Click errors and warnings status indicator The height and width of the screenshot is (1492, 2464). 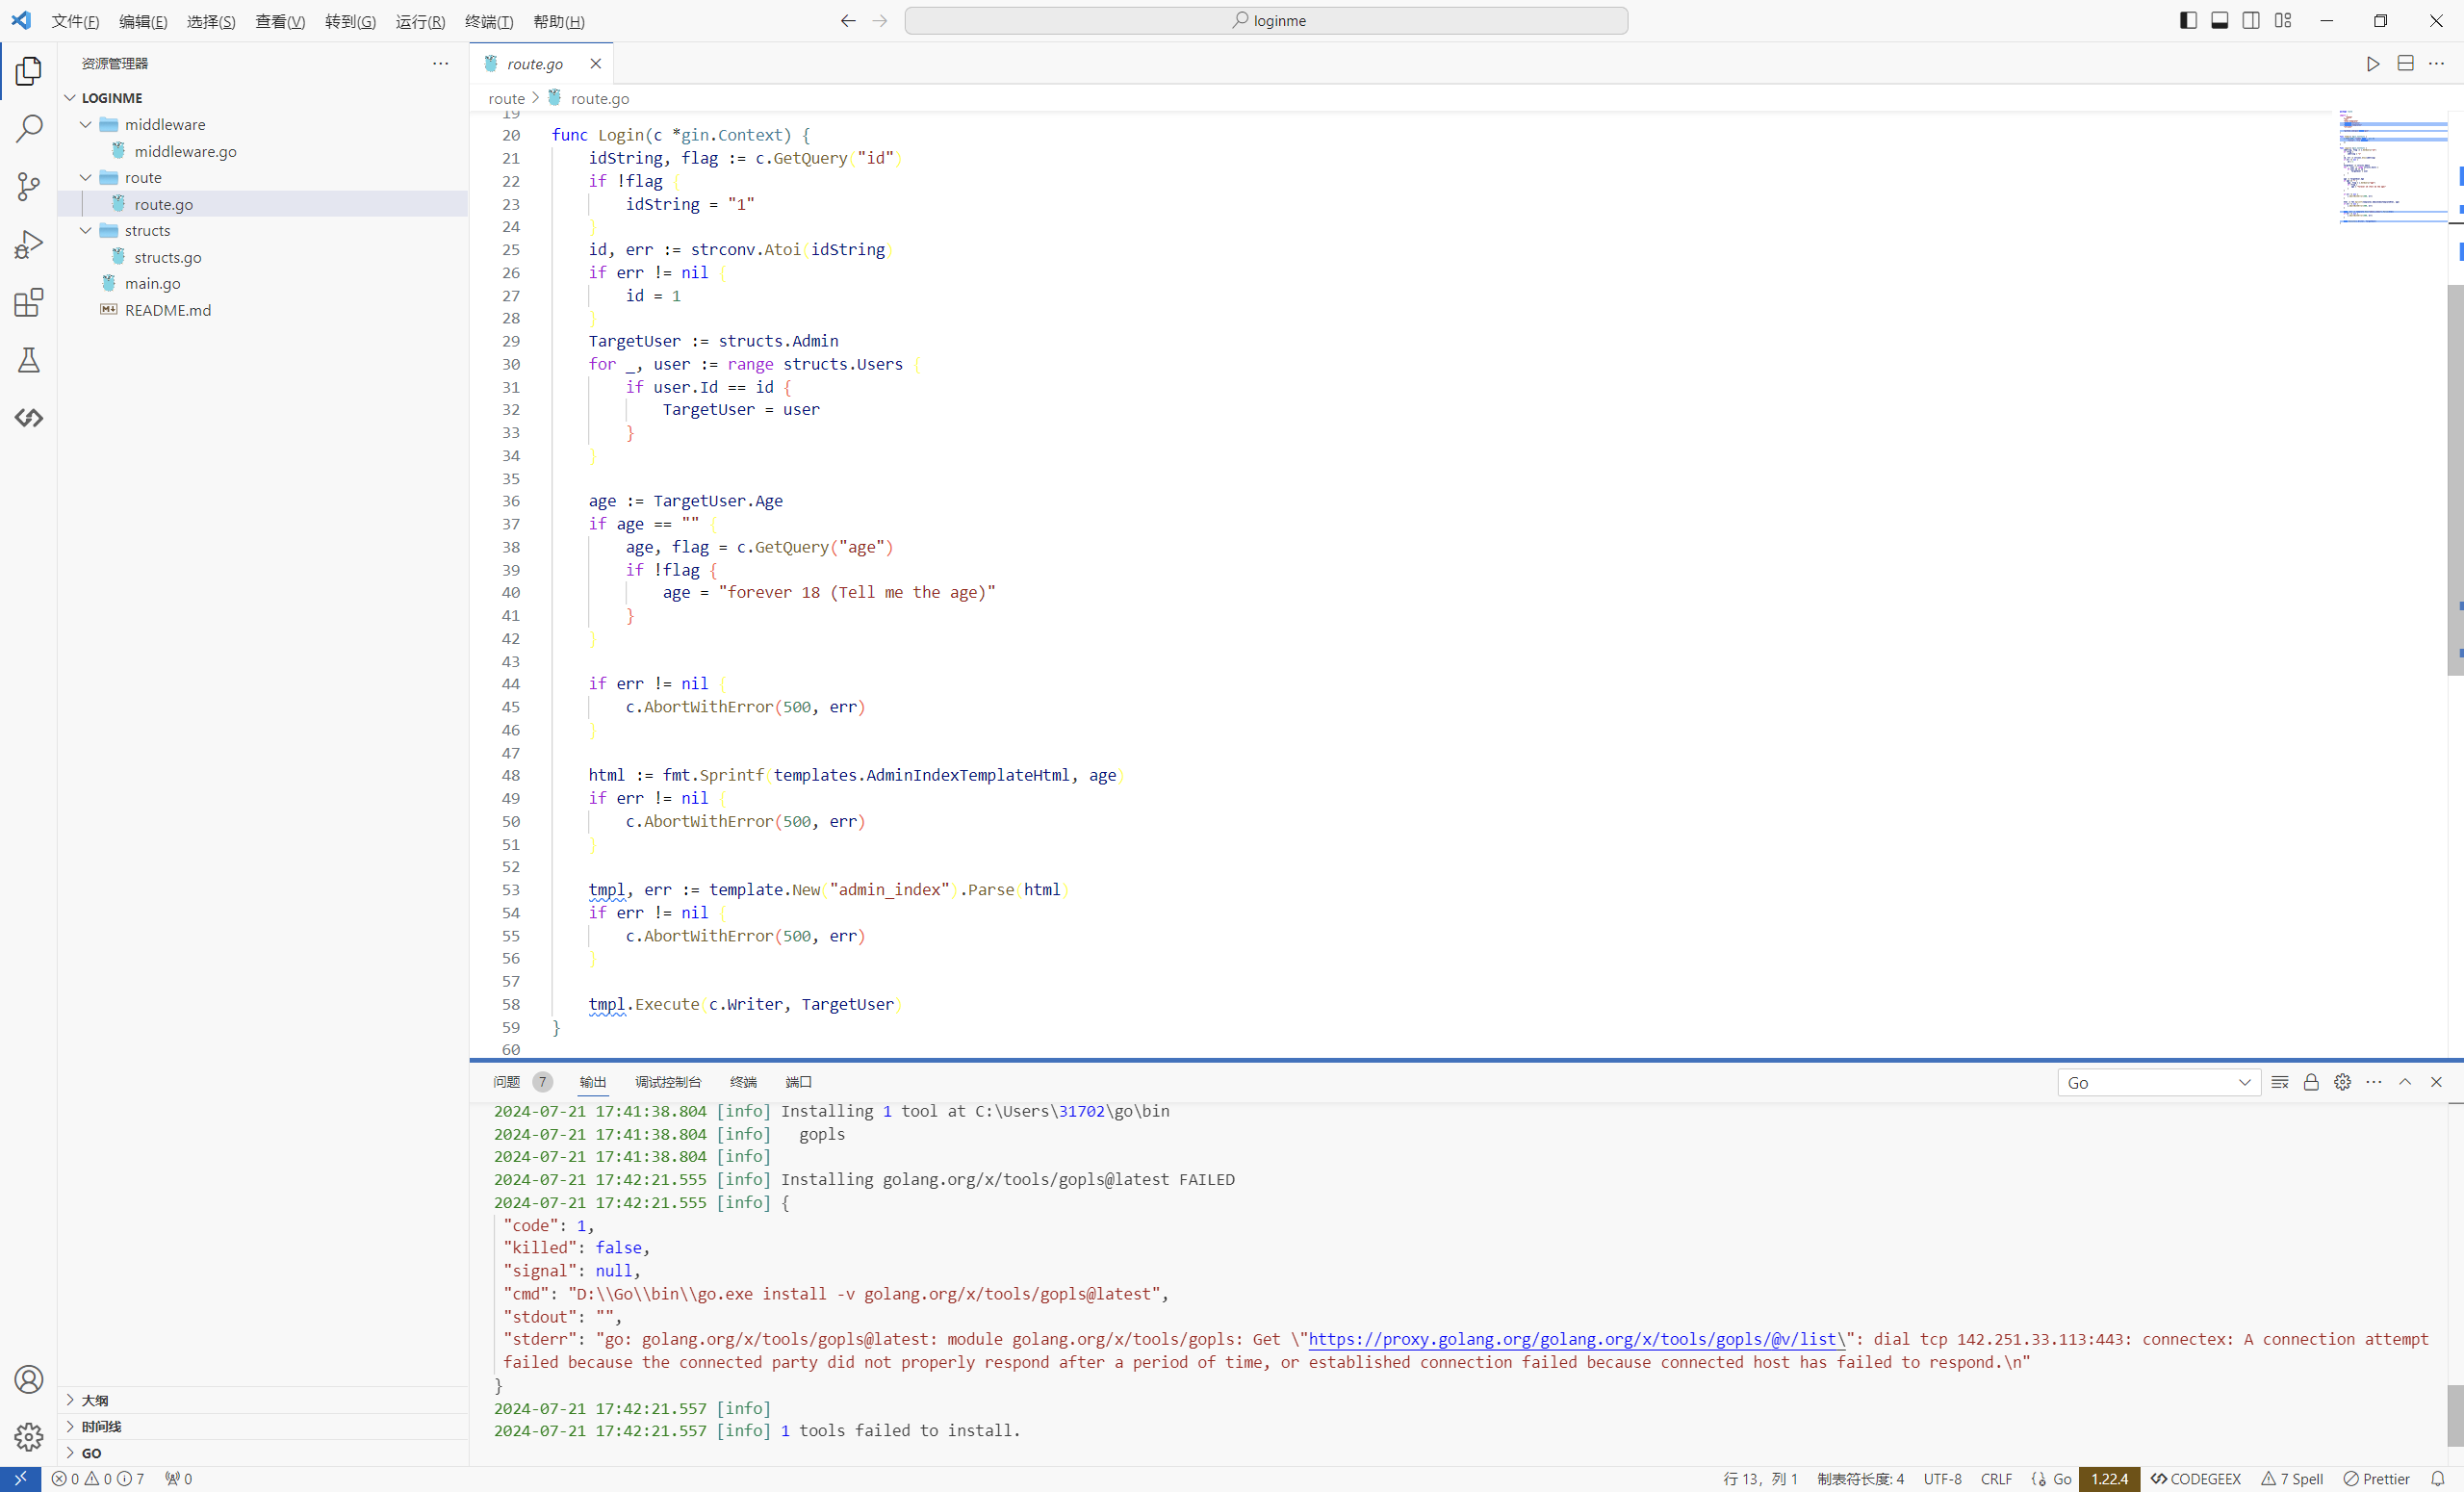(98, 1479)
